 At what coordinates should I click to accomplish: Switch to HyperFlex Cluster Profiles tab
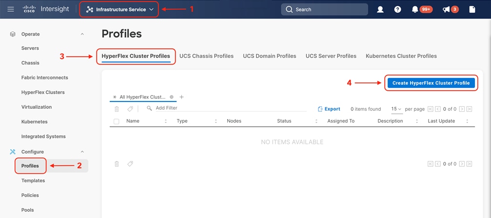point(136,56)
